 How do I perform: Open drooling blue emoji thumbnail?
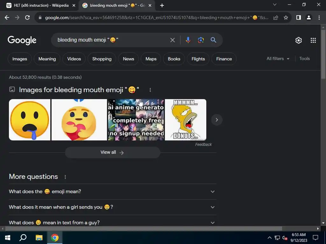(x=30, y=120)
